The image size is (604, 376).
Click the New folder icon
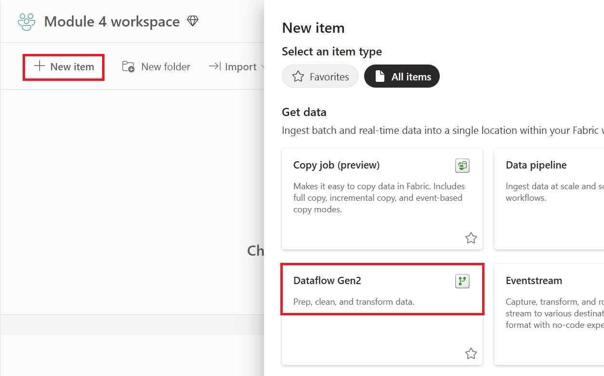(x=128, y=66)
